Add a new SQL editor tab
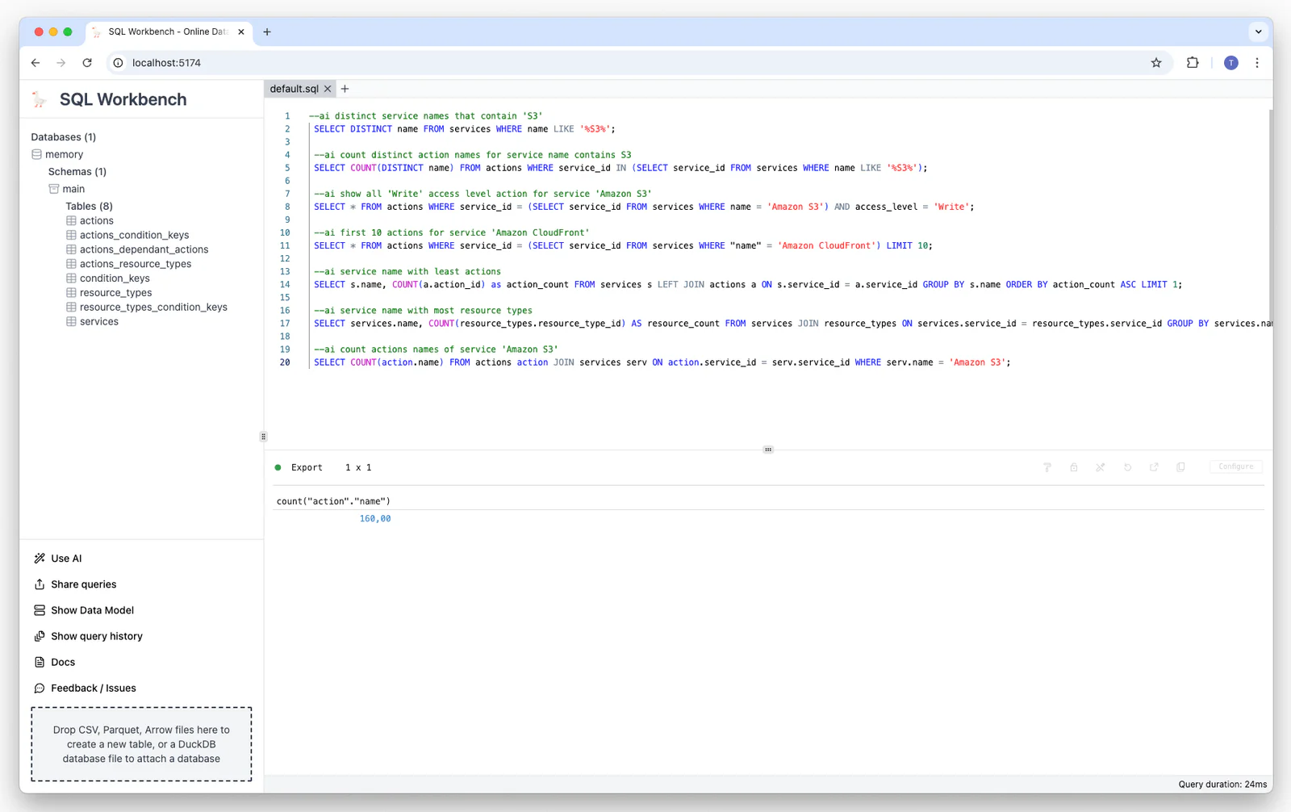The height and width of the screenshot is (812, 1291). [x=345, y=89]
